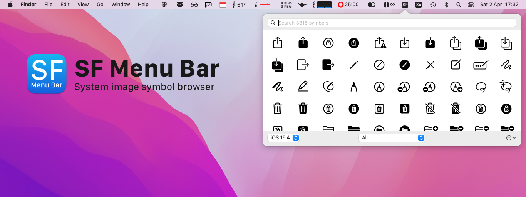This screenshot has width=526, height=197.
Task: Pick the lasso and sparkles symbol
Action: pos(506,87)
